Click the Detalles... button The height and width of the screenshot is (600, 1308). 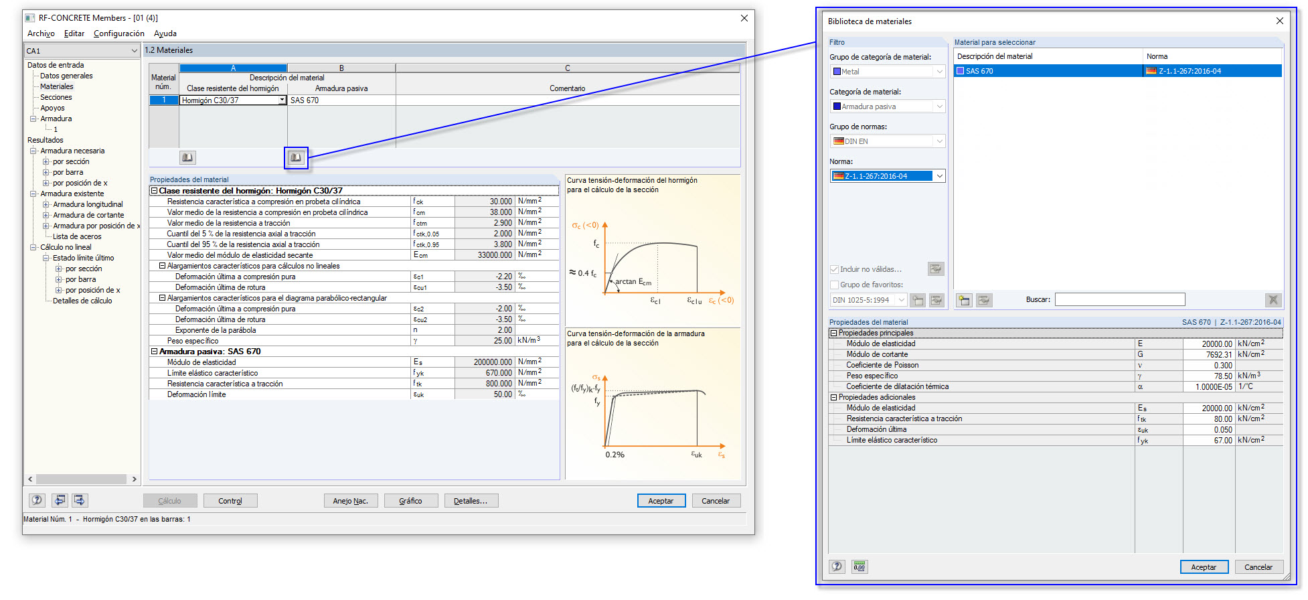point(471,501)
